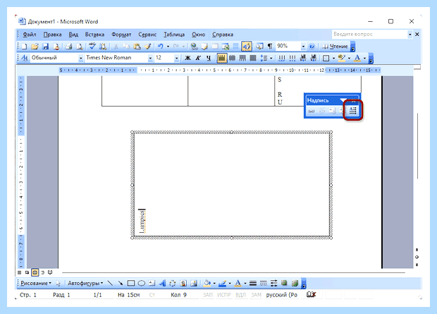Expand borders options arrow
Viewport: 437px width, 314px height.
point(333,58)
